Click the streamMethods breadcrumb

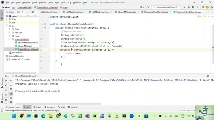[24, 7]
